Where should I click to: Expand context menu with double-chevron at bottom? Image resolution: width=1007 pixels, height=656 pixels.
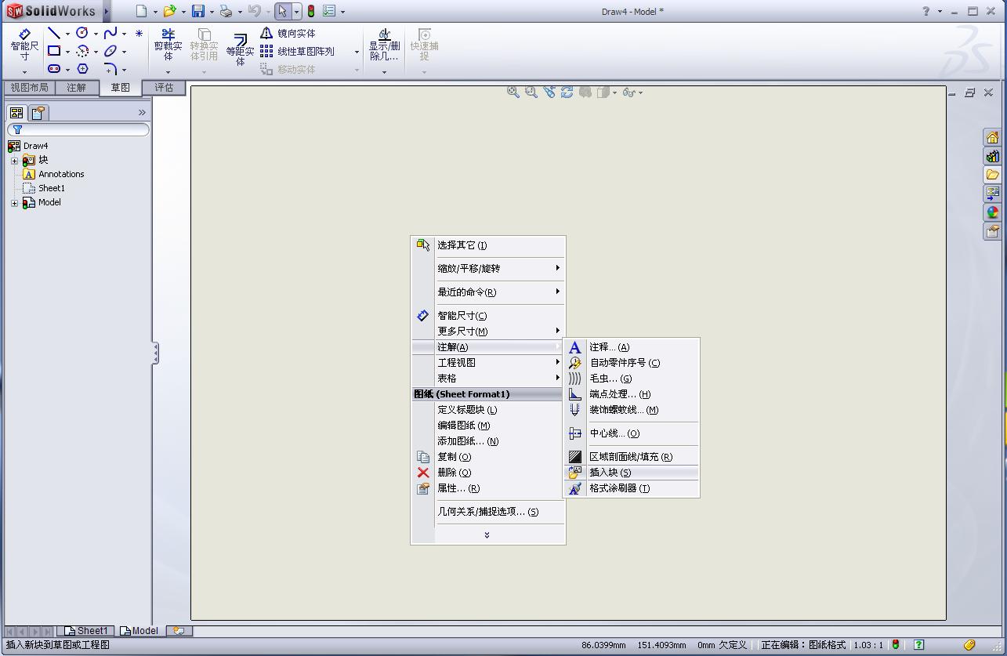(487, 535)
